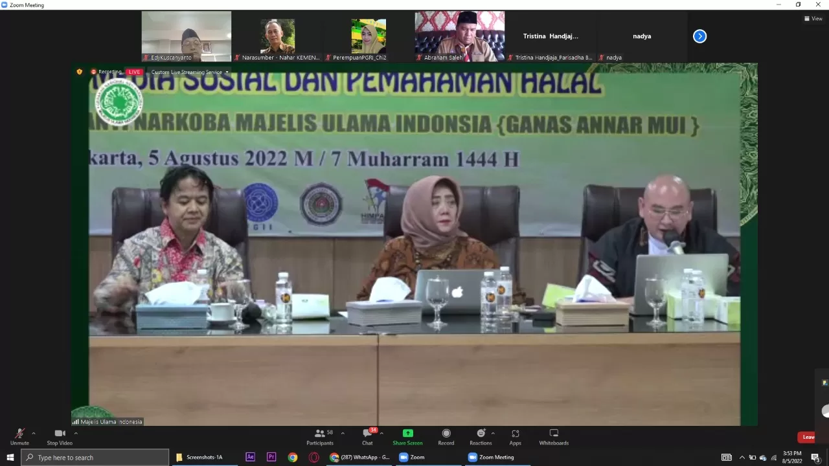Open the View layout menu
The image size is (829, 466).
point(813,19)
